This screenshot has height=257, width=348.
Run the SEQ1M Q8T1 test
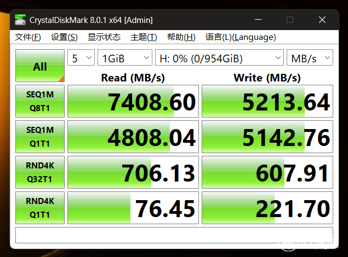[x=40, y=101]
